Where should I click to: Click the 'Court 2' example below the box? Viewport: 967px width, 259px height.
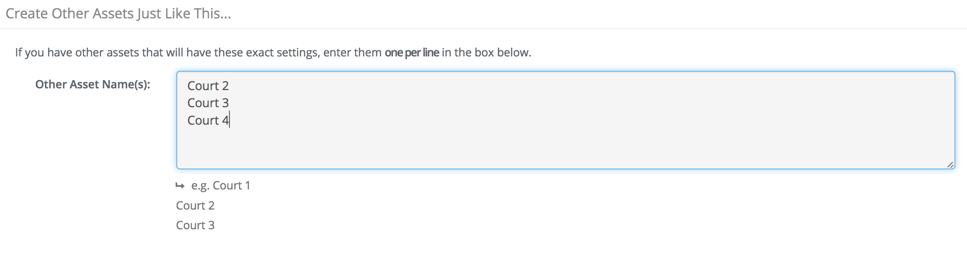(x=195, y=206)
